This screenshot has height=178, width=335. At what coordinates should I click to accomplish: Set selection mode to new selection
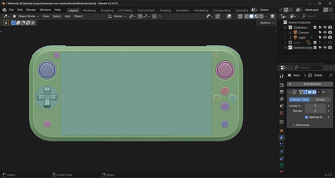pyautogui.click(x=13, y=23)
